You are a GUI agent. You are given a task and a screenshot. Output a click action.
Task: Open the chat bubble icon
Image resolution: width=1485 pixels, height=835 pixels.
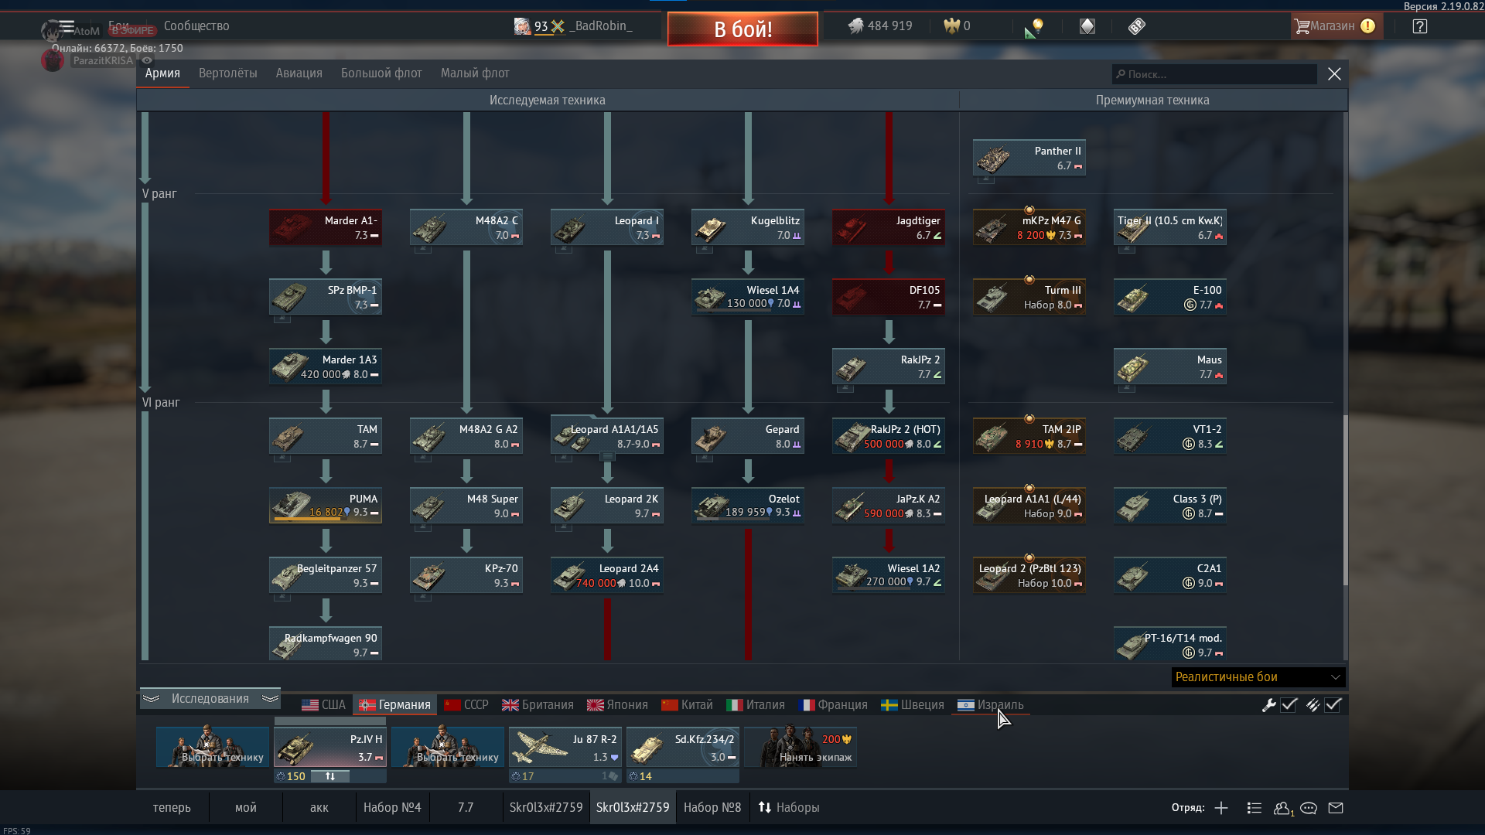point(1309,808)
